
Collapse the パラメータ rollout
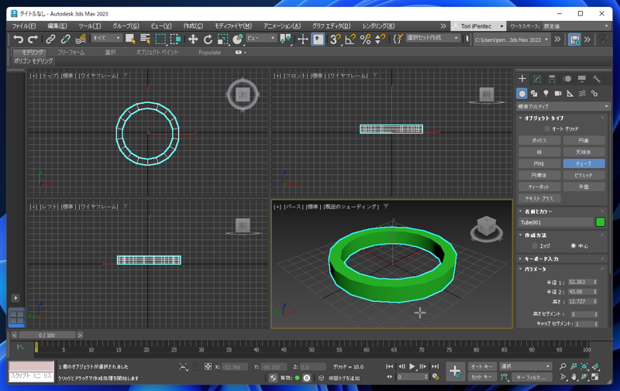tap(536, 269)
